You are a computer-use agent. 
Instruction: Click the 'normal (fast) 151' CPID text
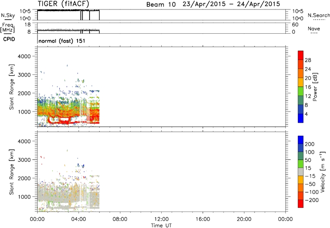pyautogui.click(x=62, y=41)
